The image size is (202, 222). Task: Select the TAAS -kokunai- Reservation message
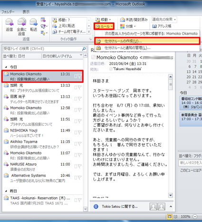tap(42, 201)
